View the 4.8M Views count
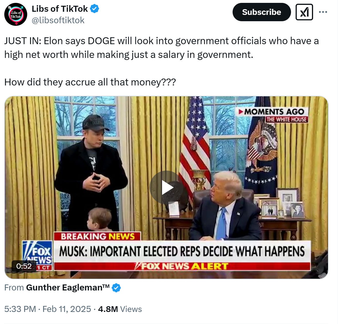Screen dimensions: 338x324 (120, 309)
